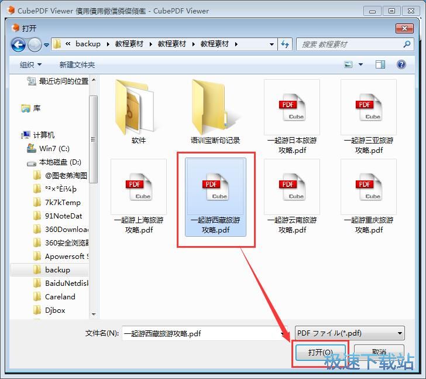This screenshot has height=379, width=426.
Task: Select 计算机 in the navigation pane
Action: (38, 135)
